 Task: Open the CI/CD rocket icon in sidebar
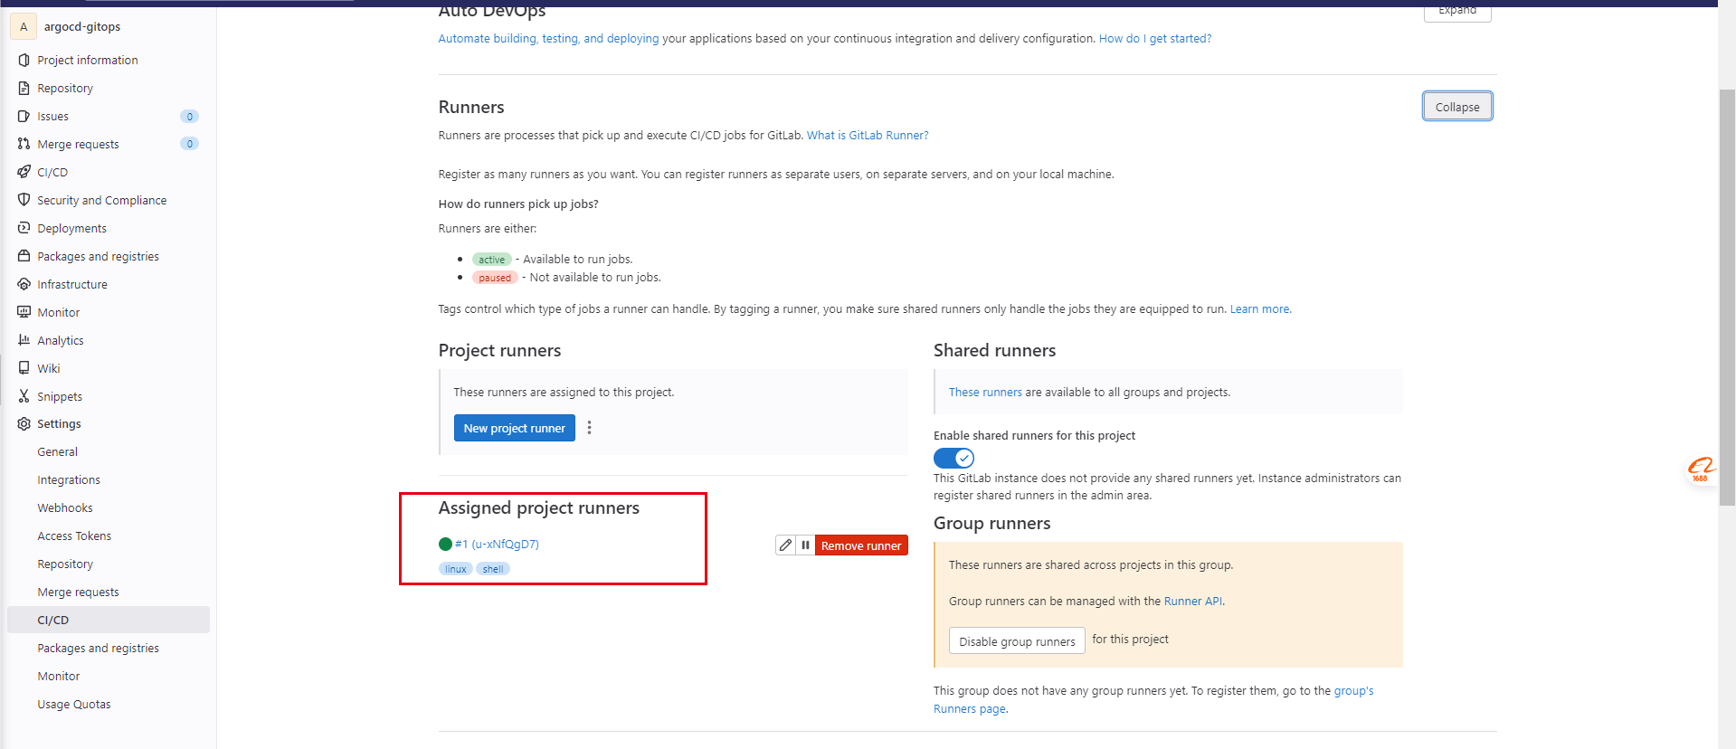pyautogui.click(x=24, y=172)
